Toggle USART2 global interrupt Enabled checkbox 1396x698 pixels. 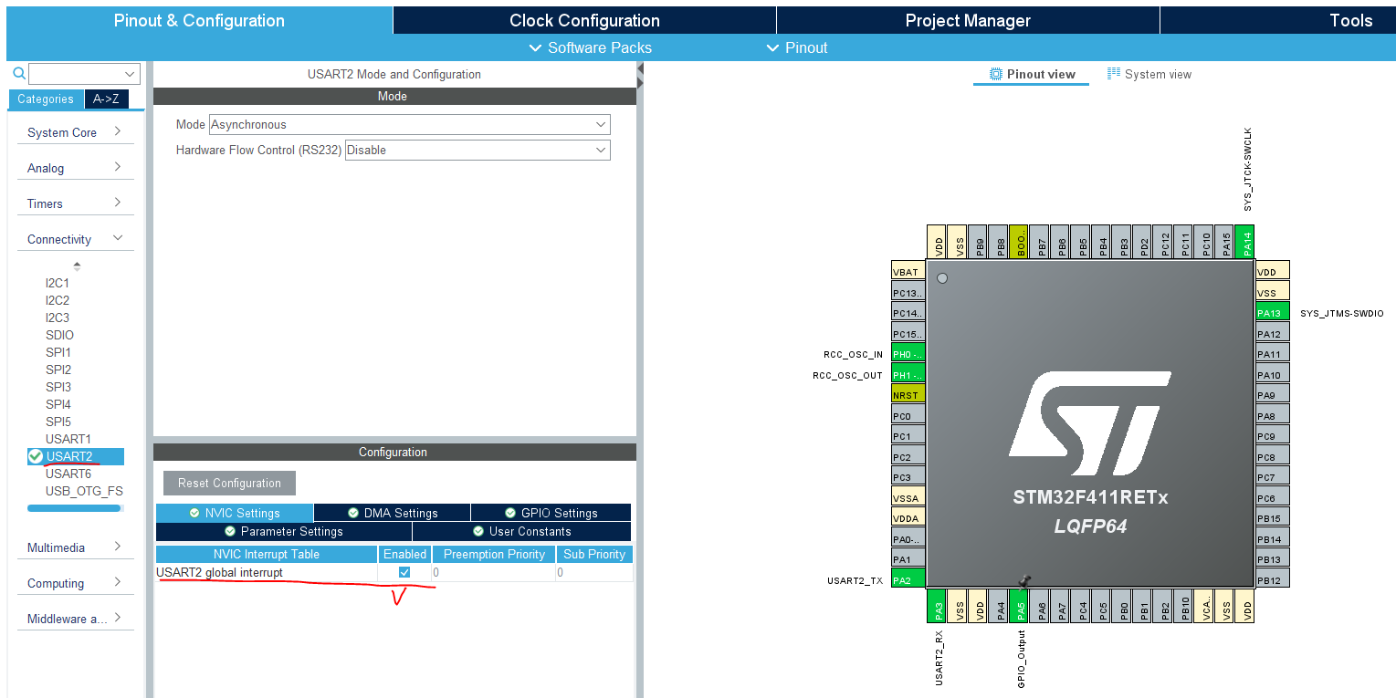coord(404,572)
